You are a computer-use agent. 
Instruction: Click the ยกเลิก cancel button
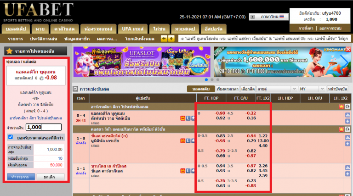click(51, 177)
